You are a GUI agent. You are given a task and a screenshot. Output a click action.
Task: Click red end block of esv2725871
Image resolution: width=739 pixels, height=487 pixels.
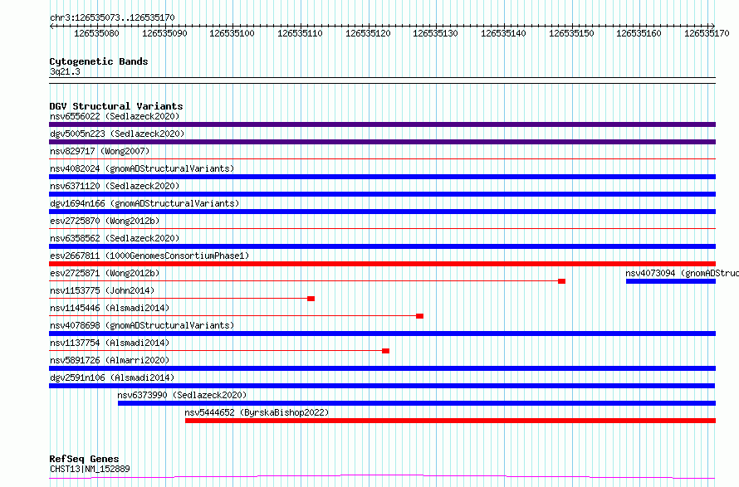tap(562, 281)
